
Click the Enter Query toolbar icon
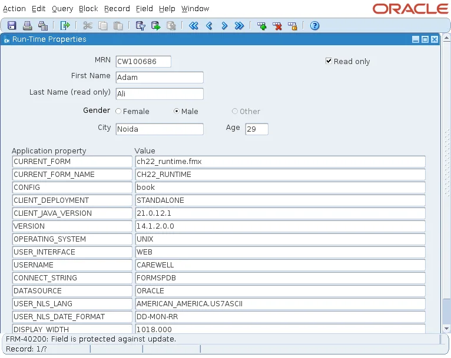pos(140,25)
